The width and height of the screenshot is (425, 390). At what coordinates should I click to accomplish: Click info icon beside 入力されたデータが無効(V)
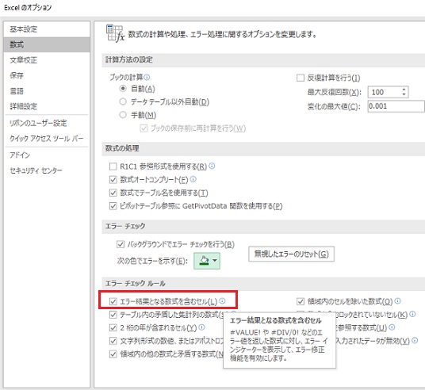click(x=415, y=340)
